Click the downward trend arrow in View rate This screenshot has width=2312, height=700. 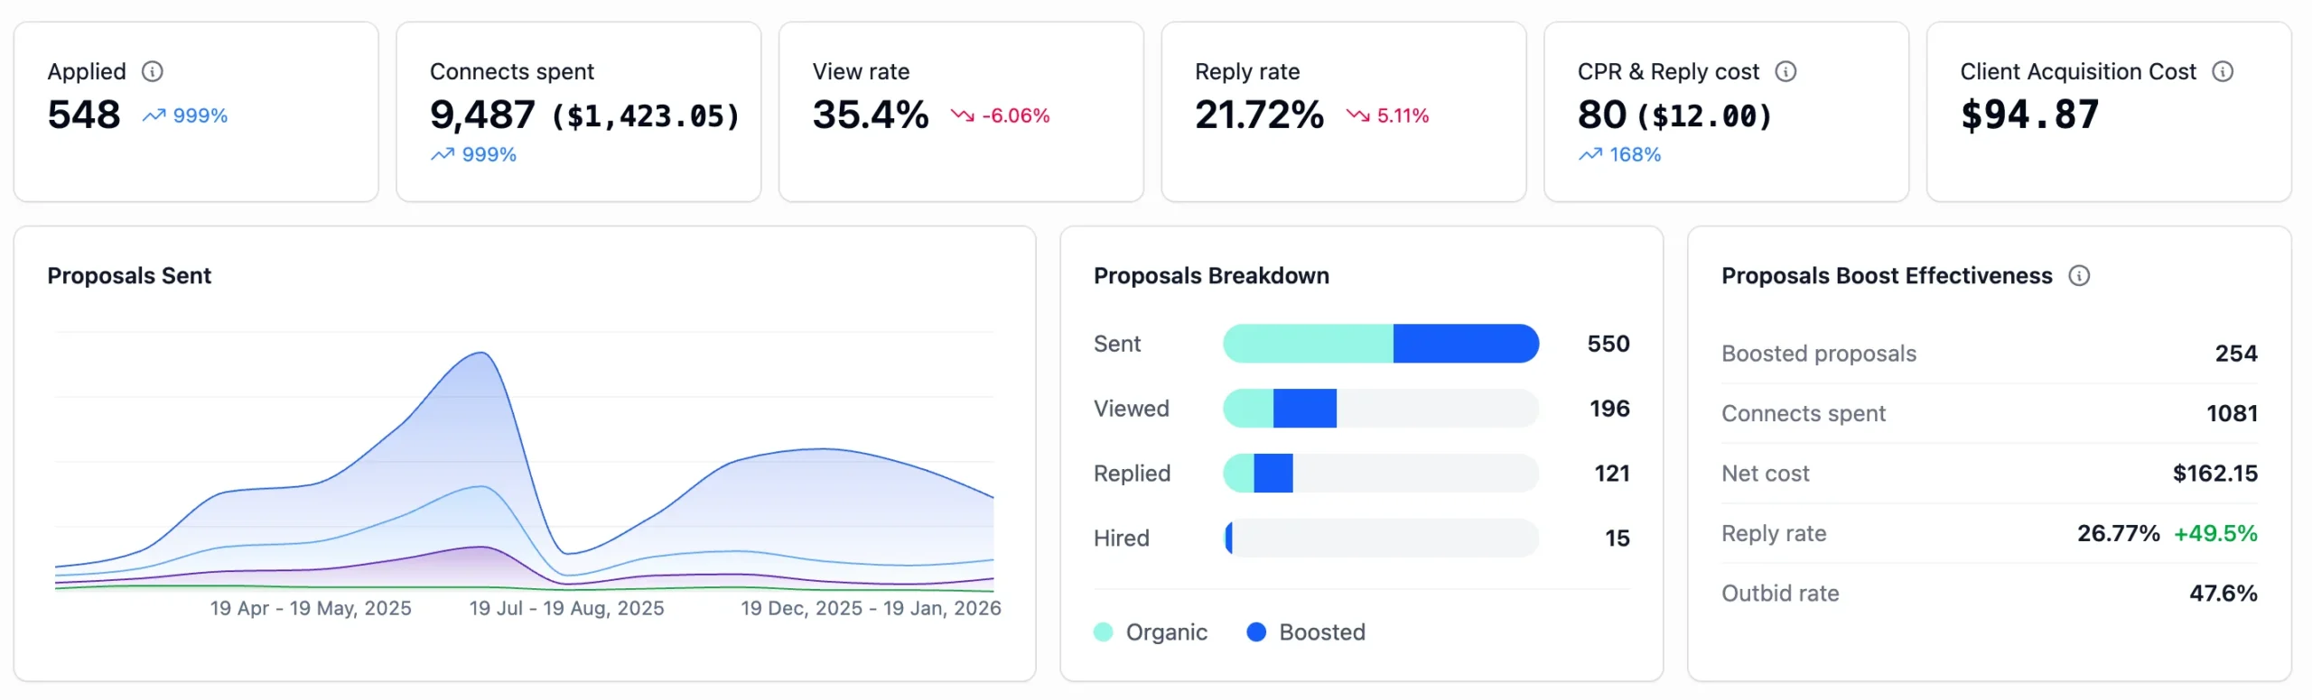tap(962, 115)
